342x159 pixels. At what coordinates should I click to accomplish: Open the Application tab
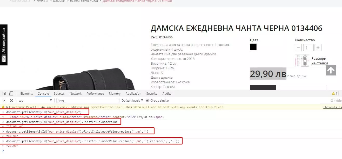coord(133,93)
